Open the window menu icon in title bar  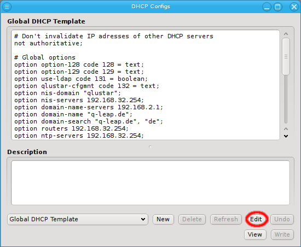click(7, 7)
